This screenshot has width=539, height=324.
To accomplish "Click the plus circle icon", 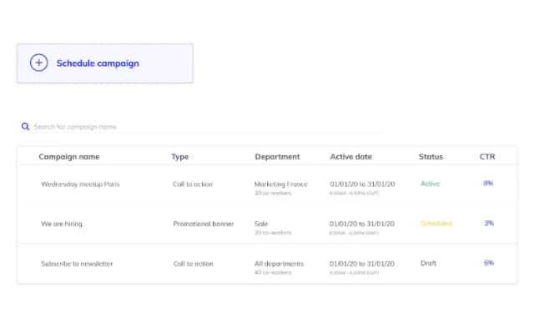I will click(x=39, y=63).
